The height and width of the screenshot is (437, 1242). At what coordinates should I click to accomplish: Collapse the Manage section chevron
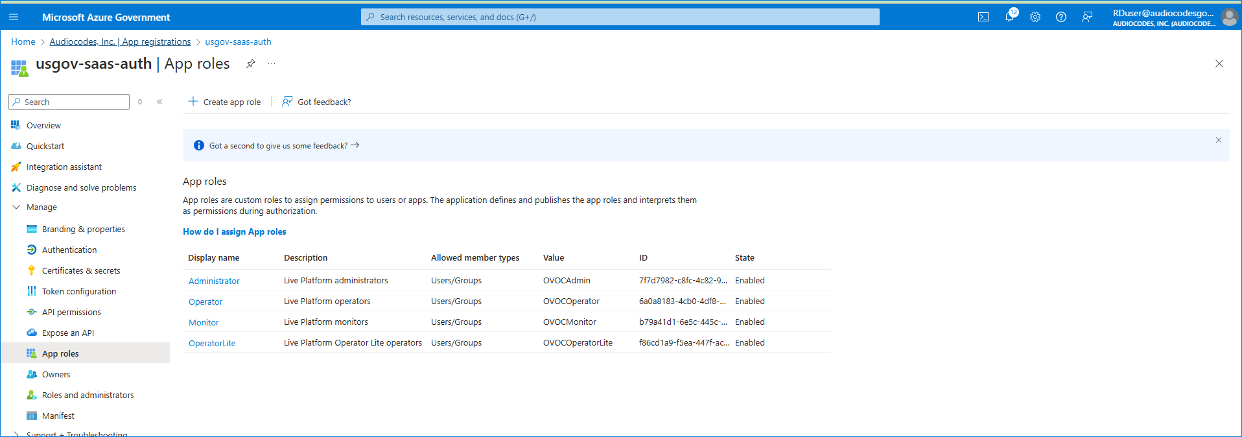(x=16, y=207)
